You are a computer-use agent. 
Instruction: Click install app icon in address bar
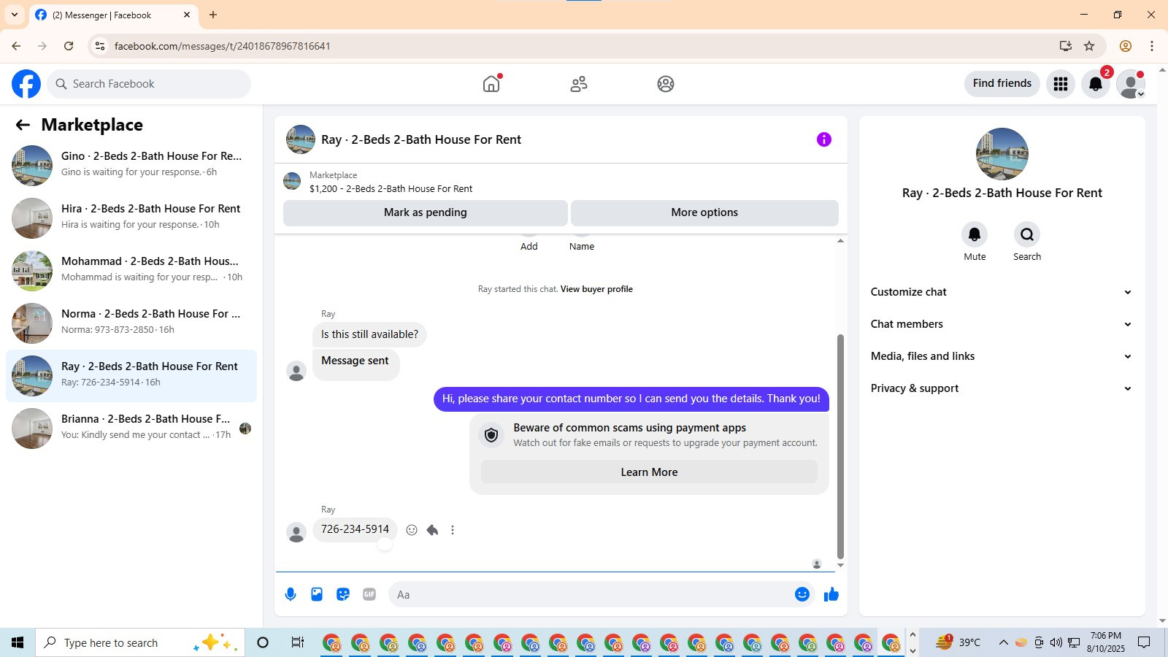[x=1066, y=46]
